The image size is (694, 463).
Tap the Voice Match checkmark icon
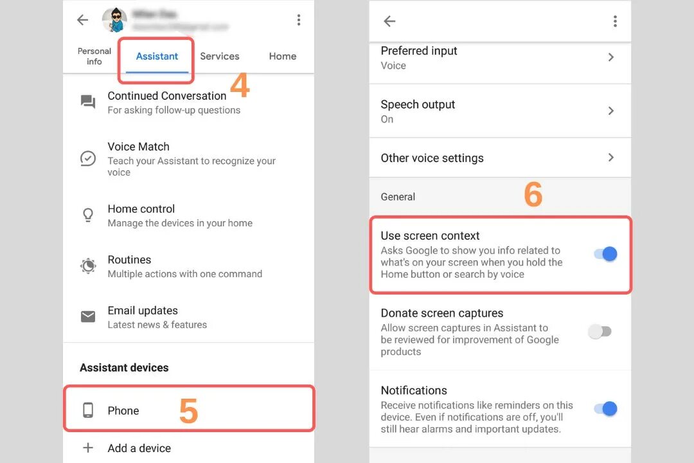coord(87,158)
